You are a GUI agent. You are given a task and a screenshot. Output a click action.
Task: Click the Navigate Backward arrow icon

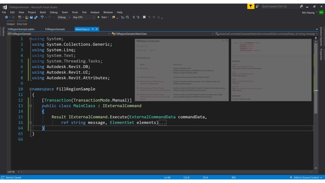[x=6, y=17]
